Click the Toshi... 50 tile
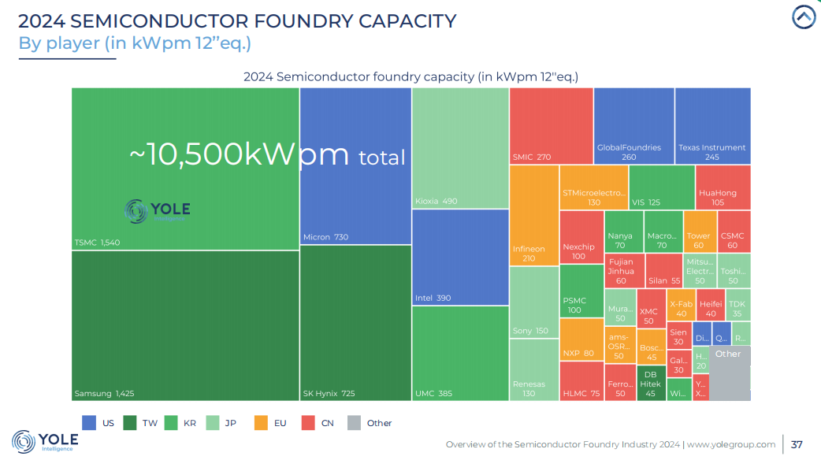The height and width of the screenshot is (460, 821). (734, 270)
